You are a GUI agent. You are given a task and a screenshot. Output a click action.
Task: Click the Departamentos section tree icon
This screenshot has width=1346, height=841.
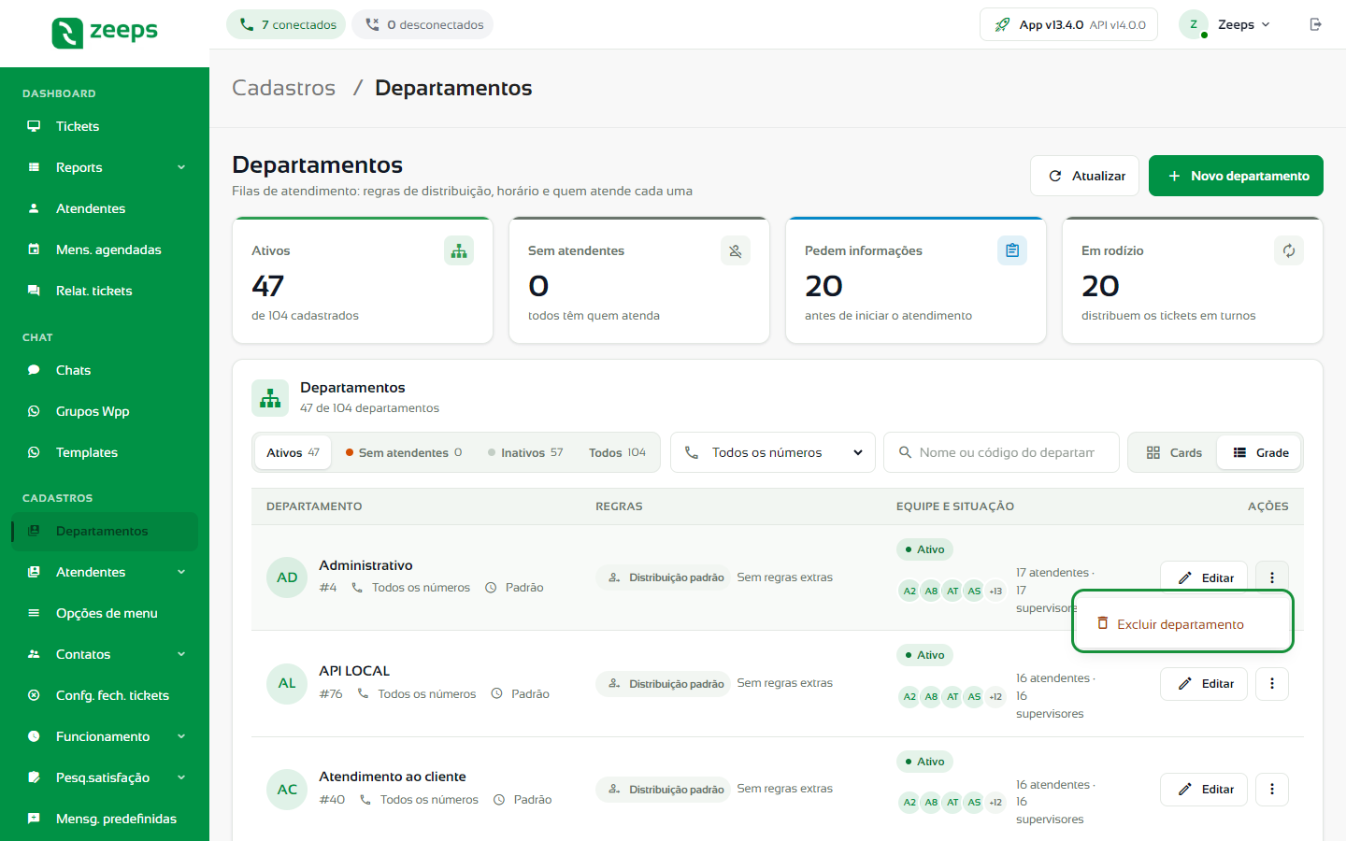pyautogui.click(x=270, y=398)
